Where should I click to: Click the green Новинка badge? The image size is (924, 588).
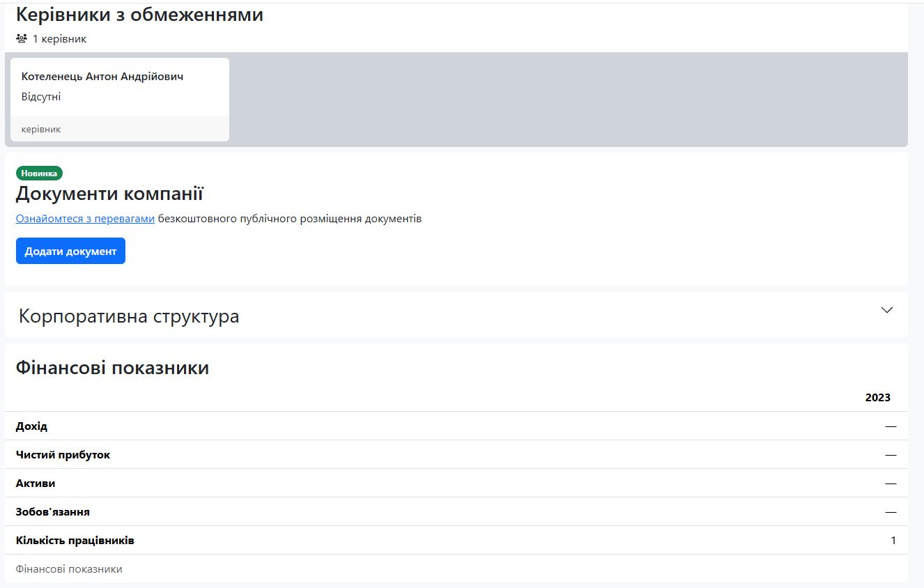39,173
